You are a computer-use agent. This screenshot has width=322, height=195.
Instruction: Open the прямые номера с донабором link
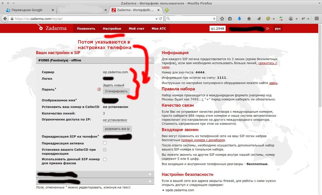[203, 140]
